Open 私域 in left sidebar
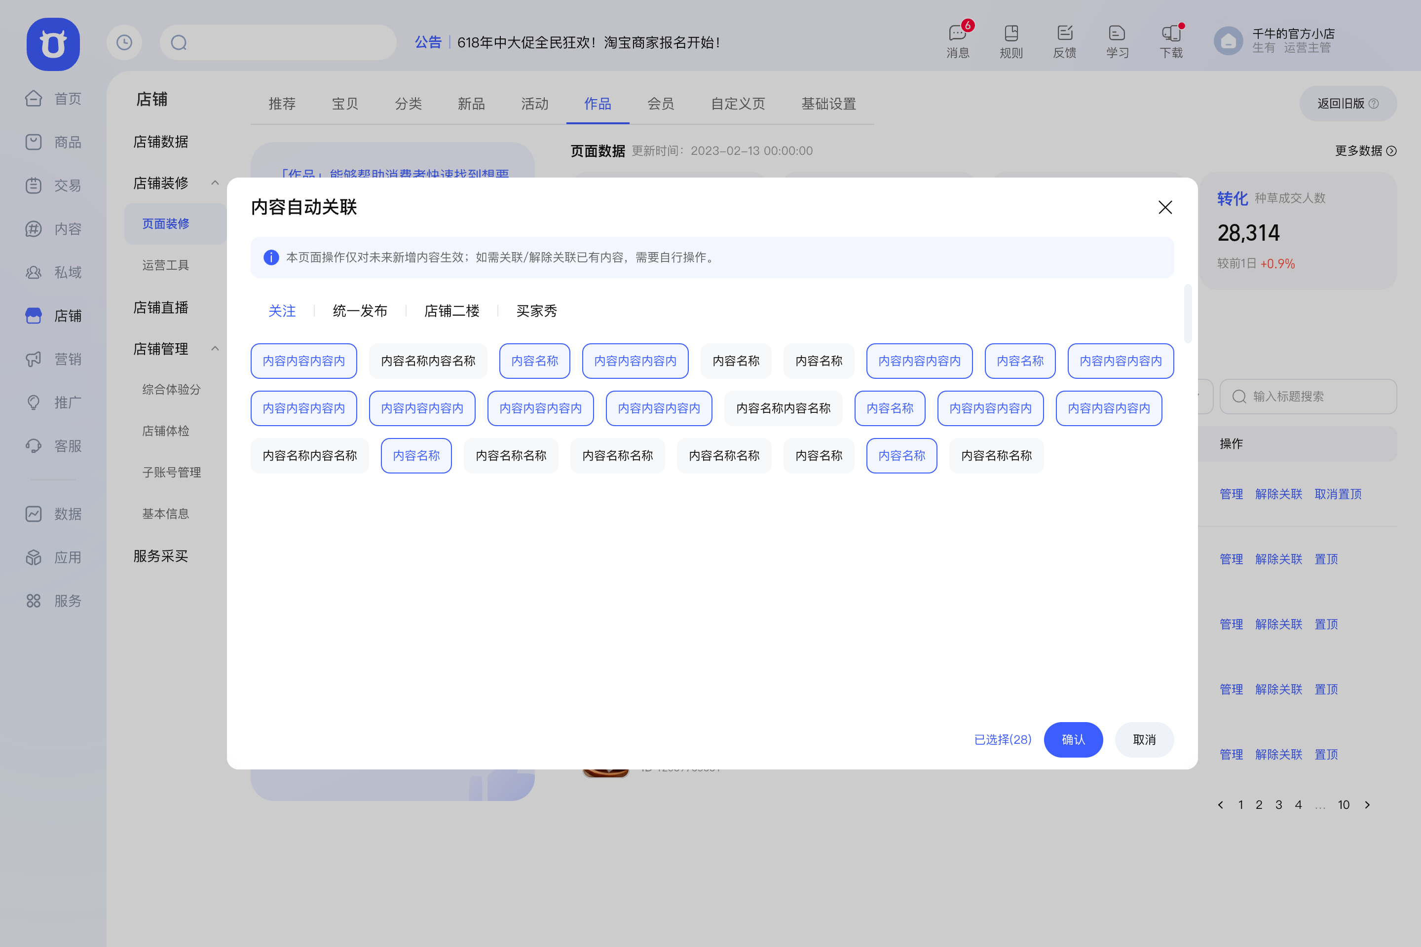The height and width of the screenshot is (947, 1421). 53,272
